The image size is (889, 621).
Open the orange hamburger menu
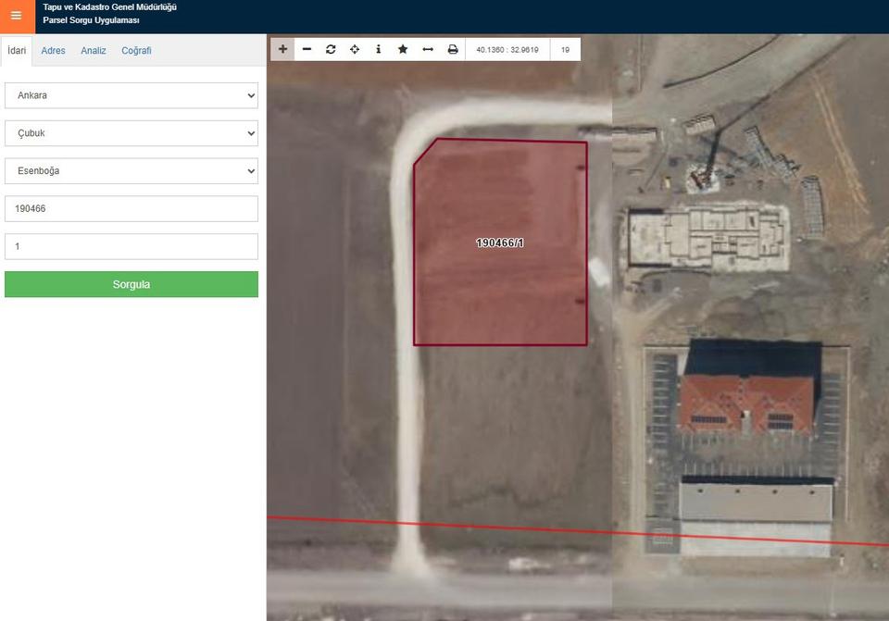16,16
